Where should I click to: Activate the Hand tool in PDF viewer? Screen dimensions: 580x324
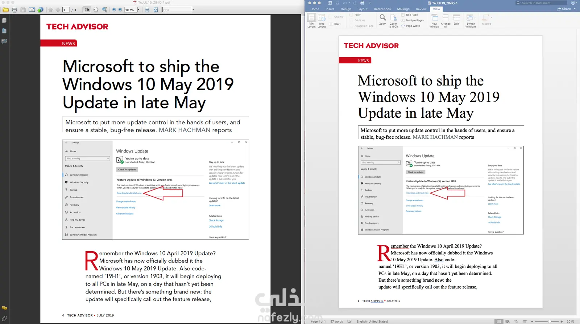[96, 10]
